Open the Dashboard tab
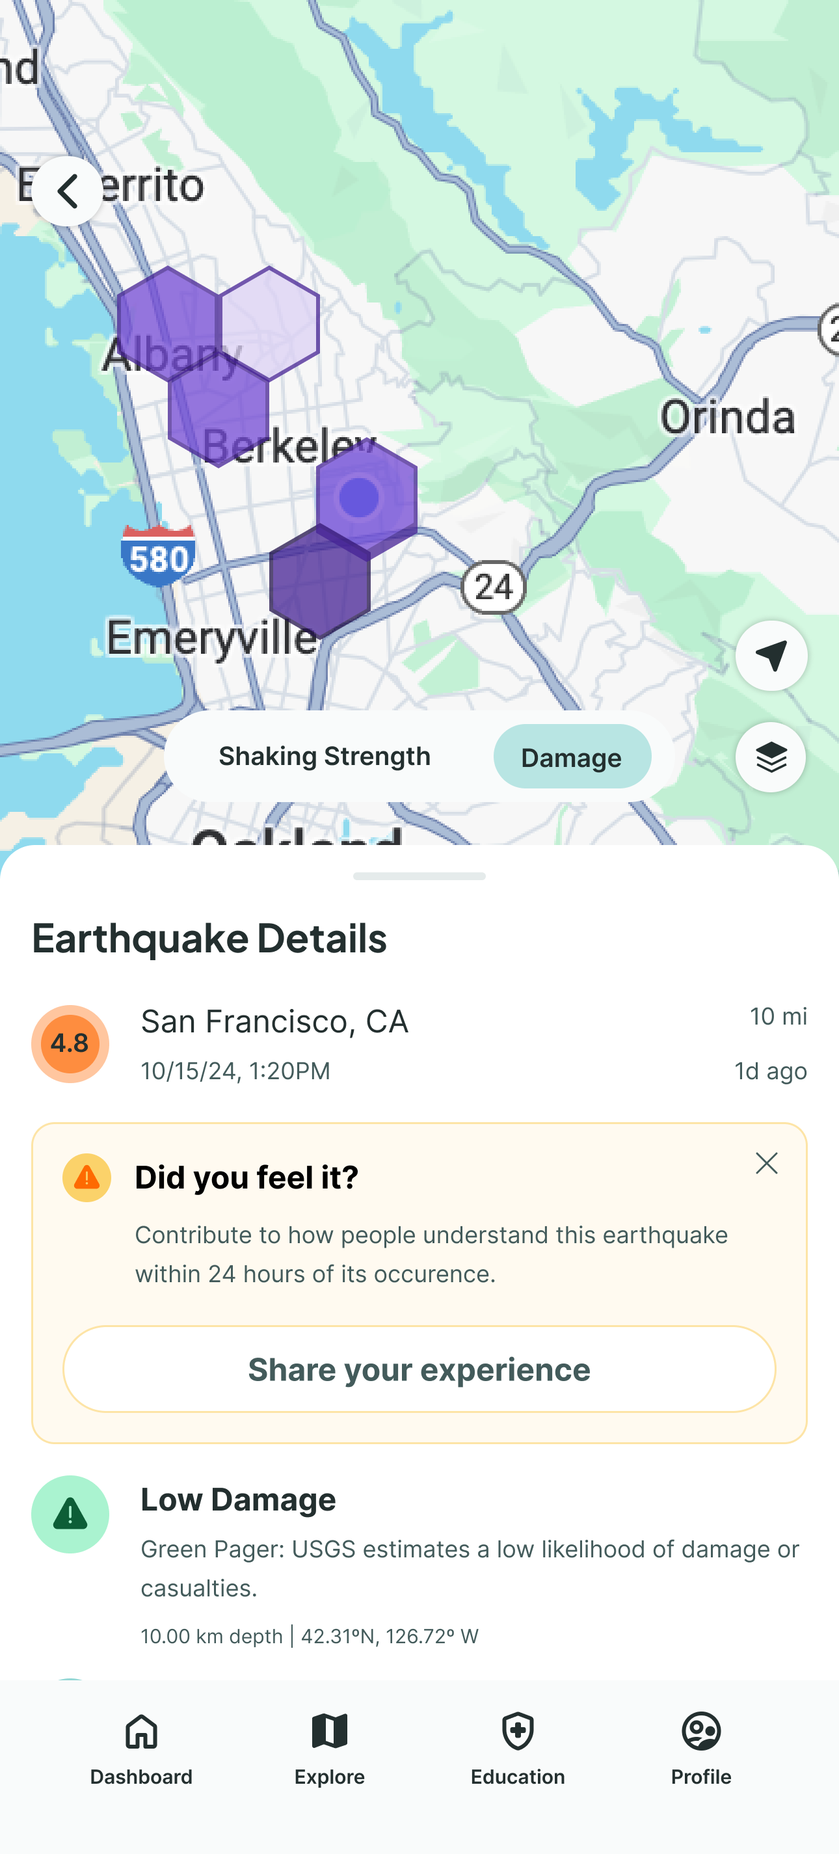This screenshot has height=1854, width=839. [141, 1747]
